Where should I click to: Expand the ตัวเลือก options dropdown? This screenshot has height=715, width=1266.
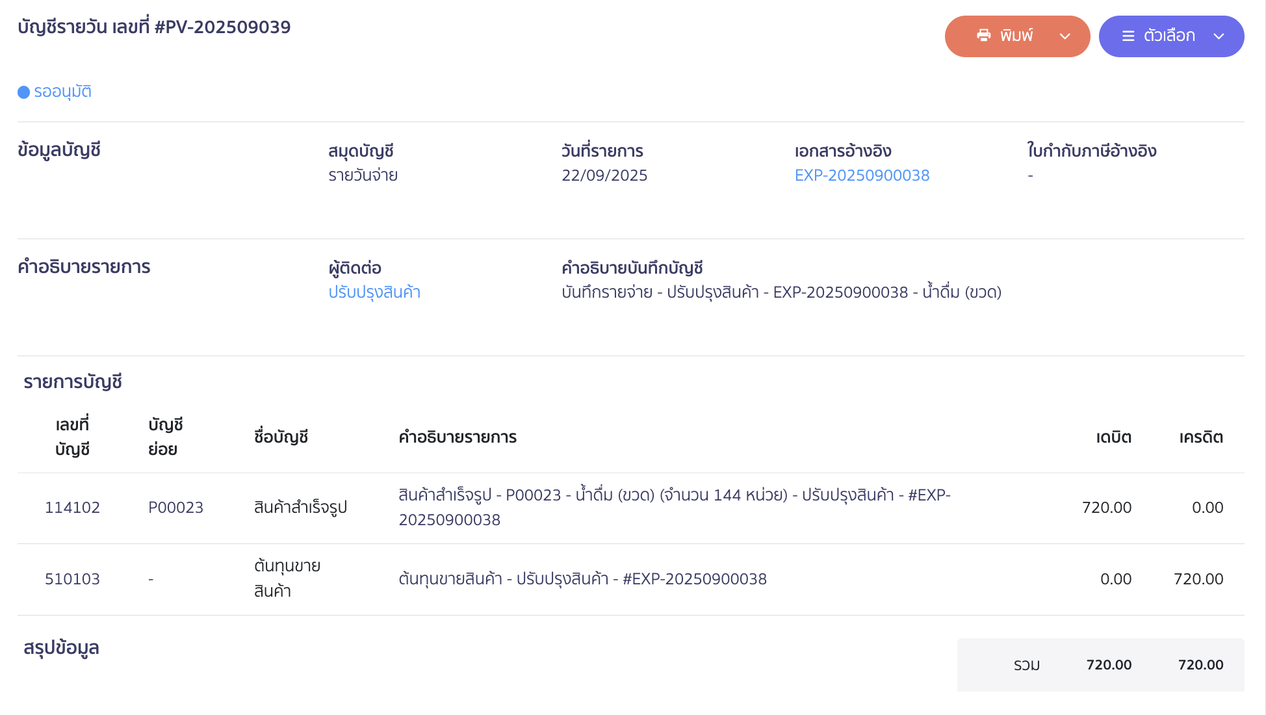click(1219, 37)
